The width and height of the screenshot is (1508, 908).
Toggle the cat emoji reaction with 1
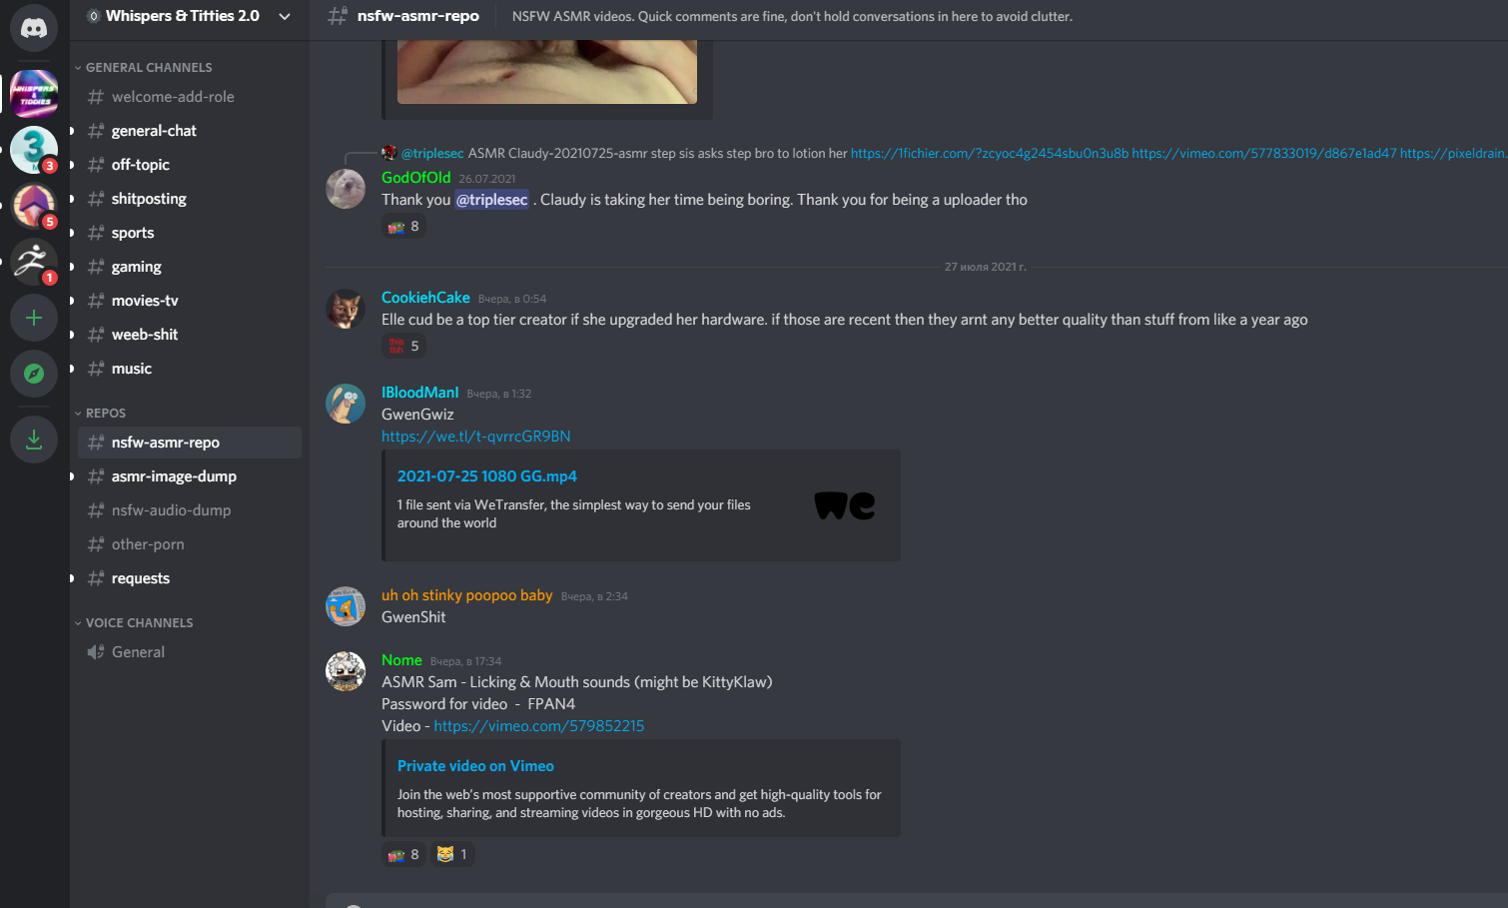(452, 854)
